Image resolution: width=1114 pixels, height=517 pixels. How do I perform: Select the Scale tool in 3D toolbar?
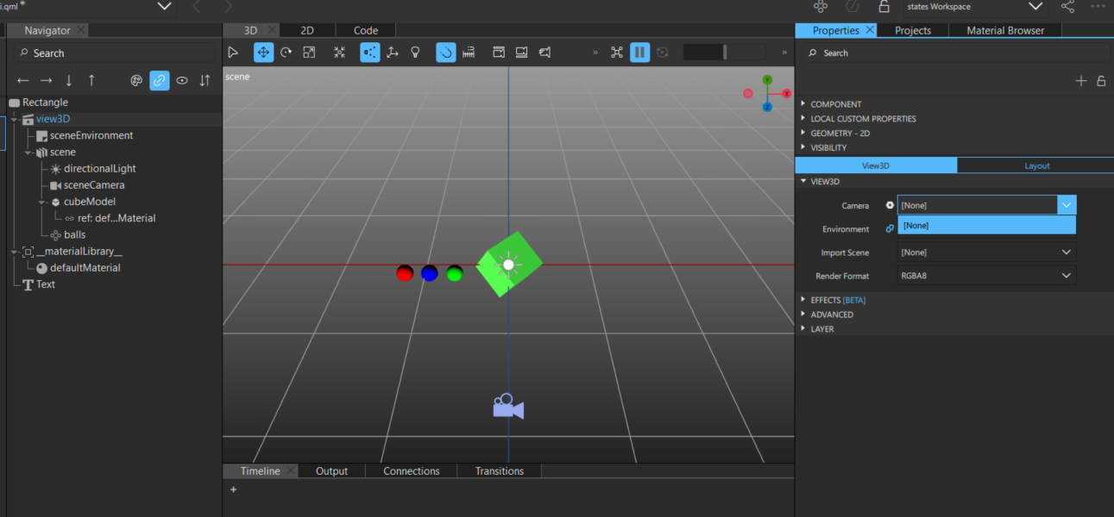click(309, 53)
